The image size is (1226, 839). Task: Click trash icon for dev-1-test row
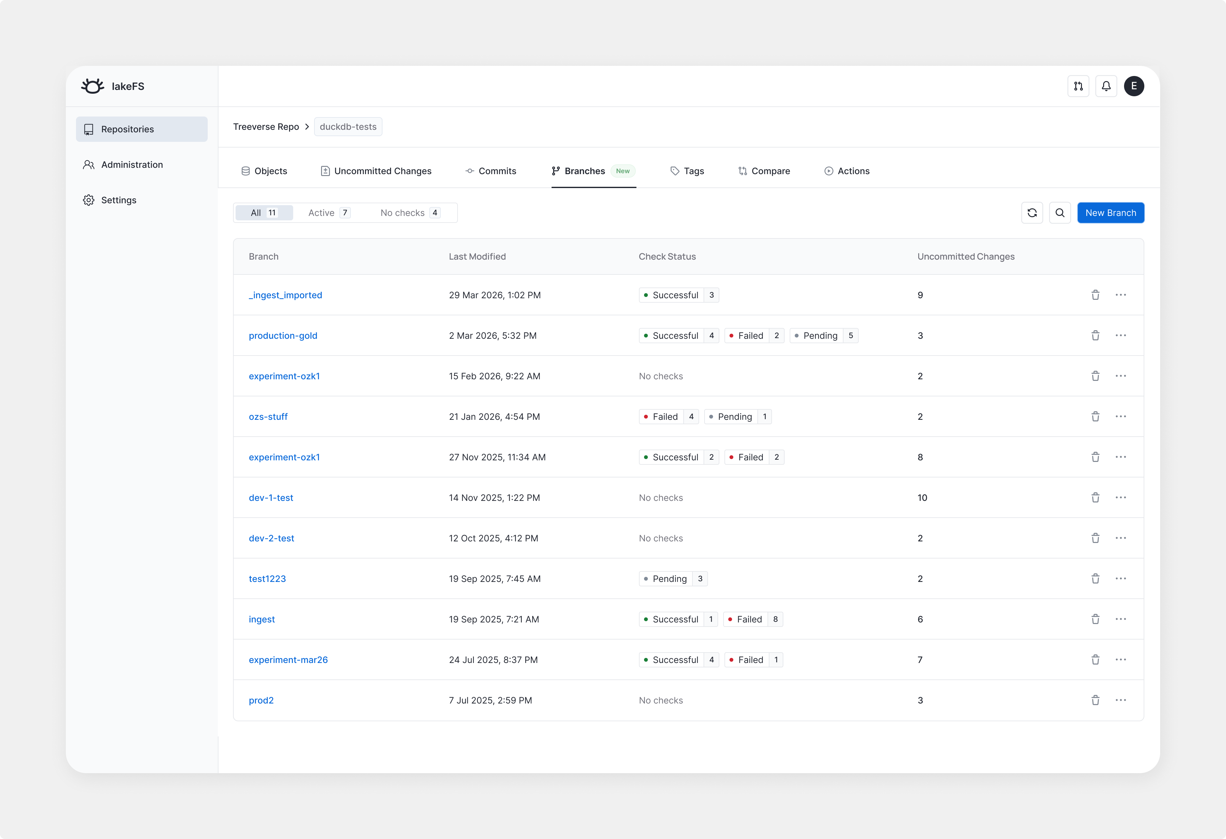1095,498
